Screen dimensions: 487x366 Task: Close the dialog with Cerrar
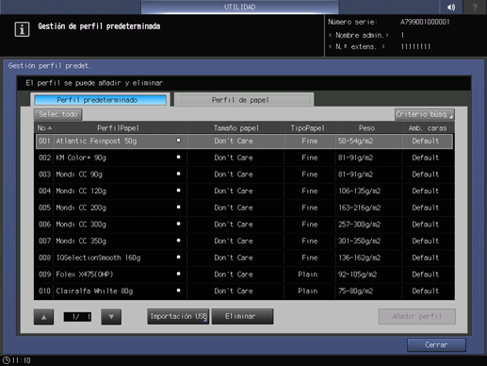point(436,345)
